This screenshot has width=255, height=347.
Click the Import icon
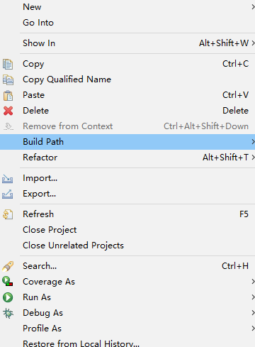pos(8,179)
